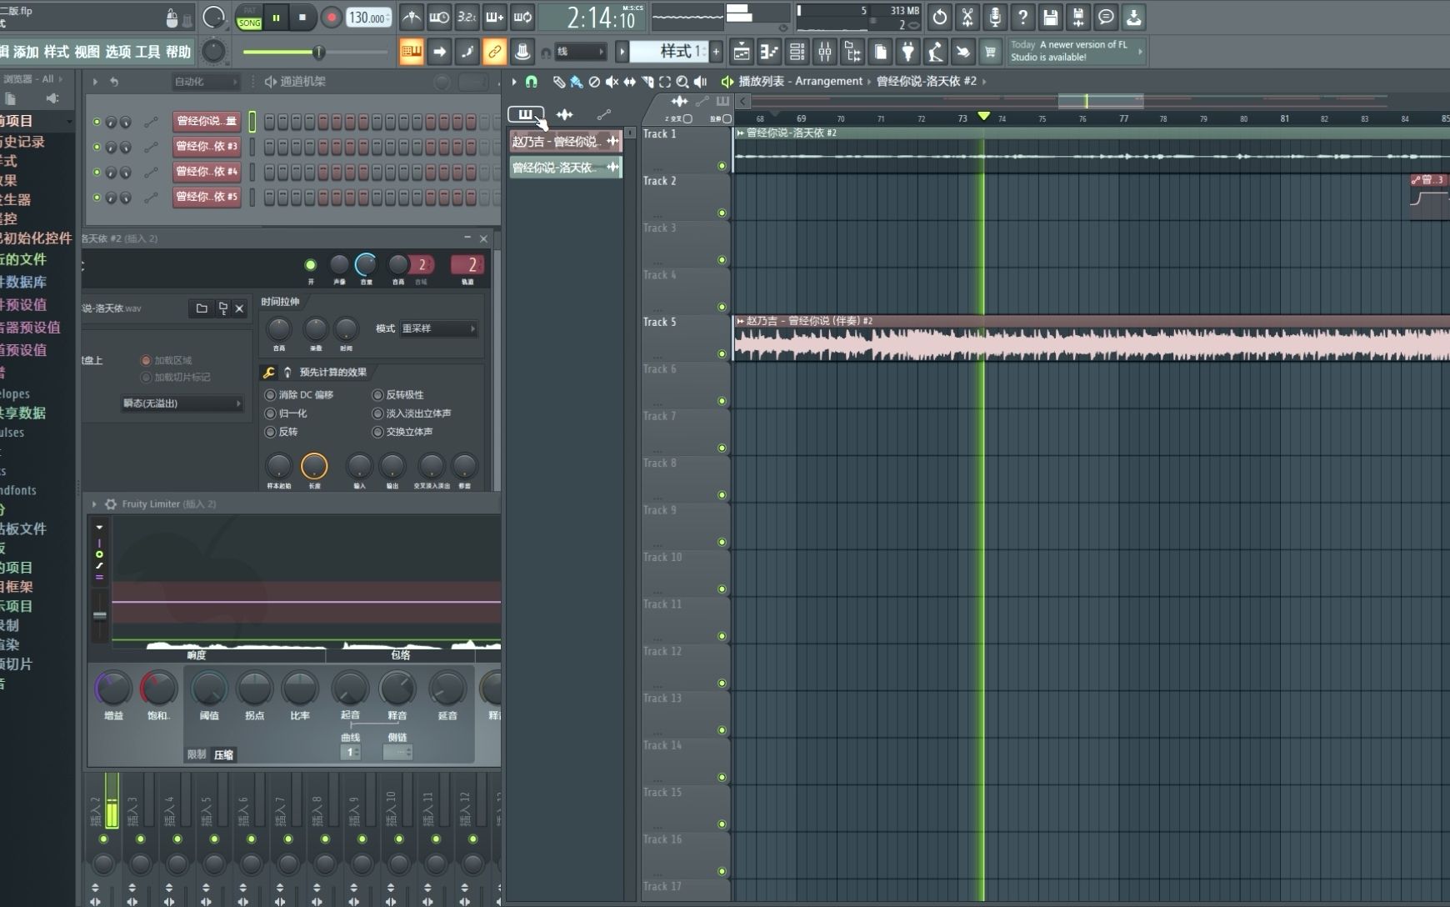Screen dimensions: 1450x907
Task: Open the 模式 重采样 dropdown
Action: [x=438, y=328]
